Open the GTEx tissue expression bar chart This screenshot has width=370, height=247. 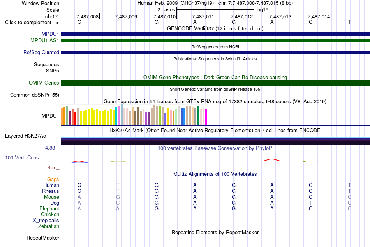point(134,115)
